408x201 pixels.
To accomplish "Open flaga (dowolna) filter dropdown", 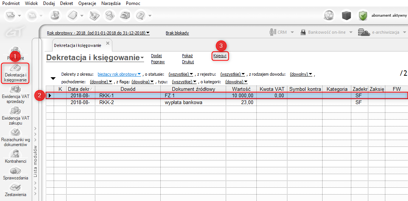I will pyautogui.click(x=143, y=81).
